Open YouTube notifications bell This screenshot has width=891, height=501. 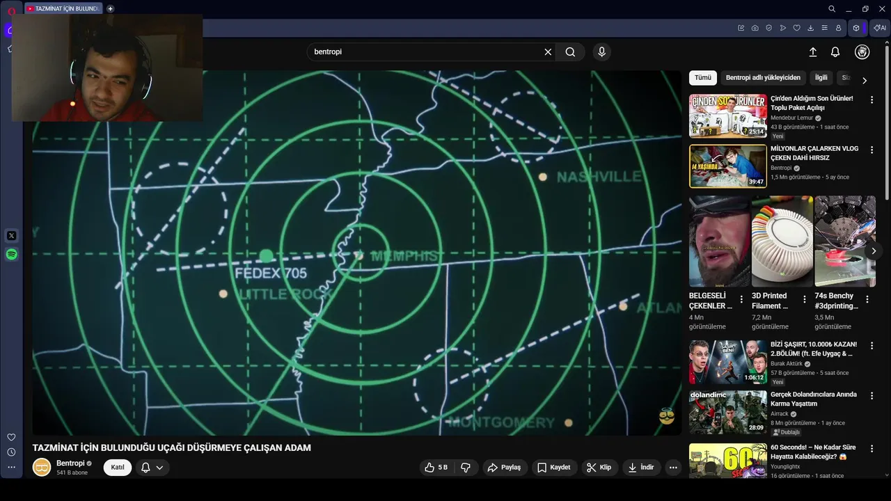pyautogui.click(x=835, y=51)
